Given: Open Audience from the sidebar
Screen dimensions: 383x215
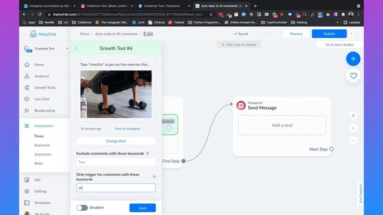Looking at the screenshot, I should click(x=41, y=76).
